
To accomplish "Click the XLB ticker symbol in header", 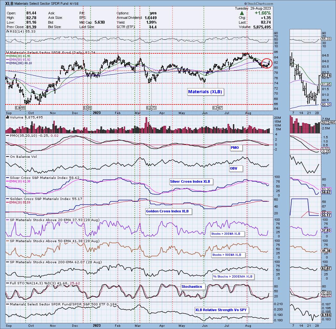I will point(9,4).
